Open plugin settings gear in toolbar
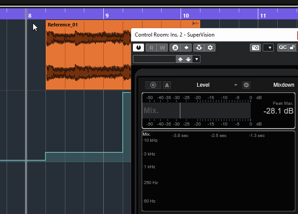The image size is (298, 214). point(210,48)
